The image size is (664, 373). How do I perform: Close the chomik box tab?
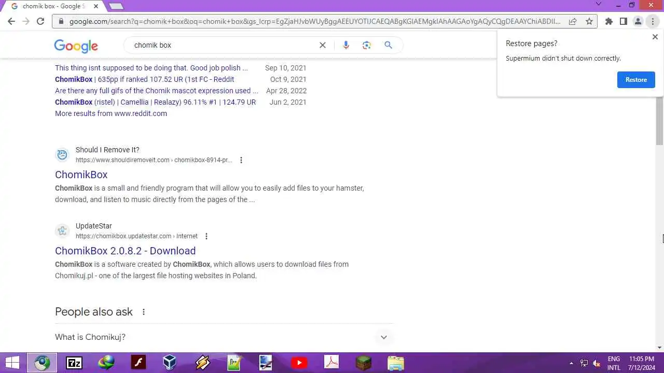[96, 6]
